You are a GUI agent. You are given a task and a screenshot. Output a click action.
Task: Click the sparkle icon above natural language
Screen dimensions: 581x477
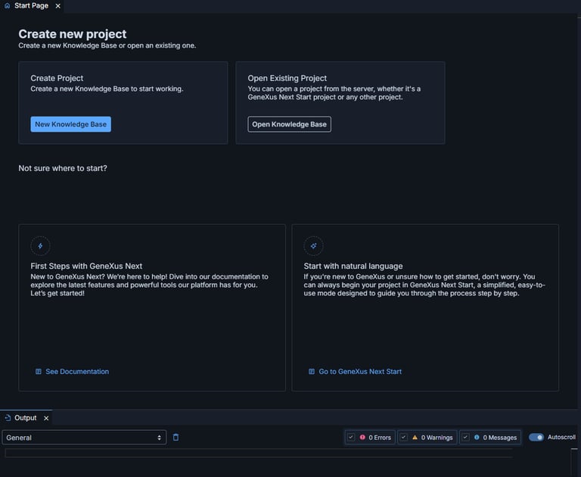313,246
